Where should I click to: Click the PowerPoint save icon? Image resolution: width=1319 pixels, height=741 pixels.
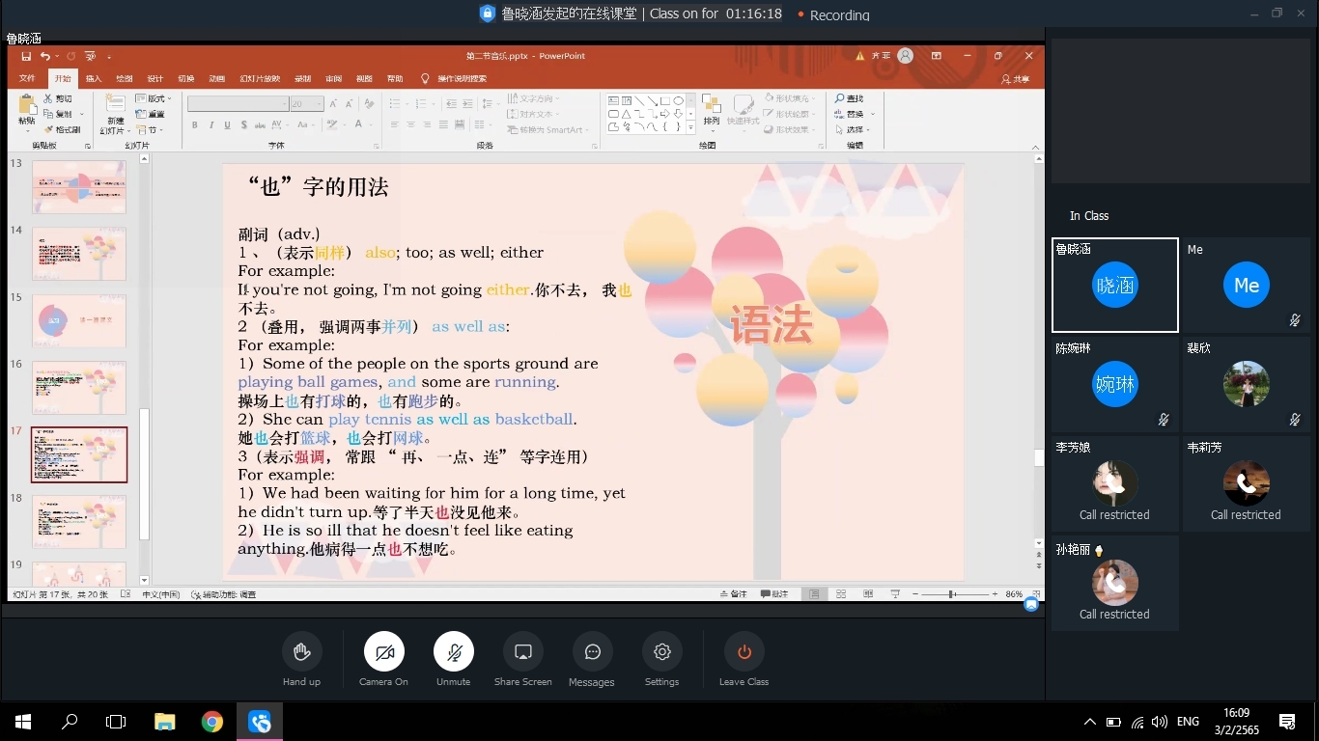coord(27,56)
